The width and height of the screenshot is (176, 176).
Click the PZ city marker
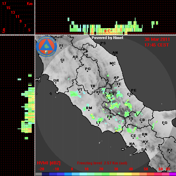pos(170,152)
